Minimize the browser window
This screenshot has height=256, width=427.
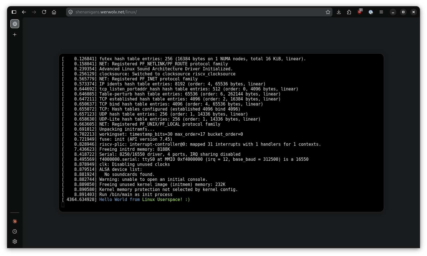coord(393,12)
